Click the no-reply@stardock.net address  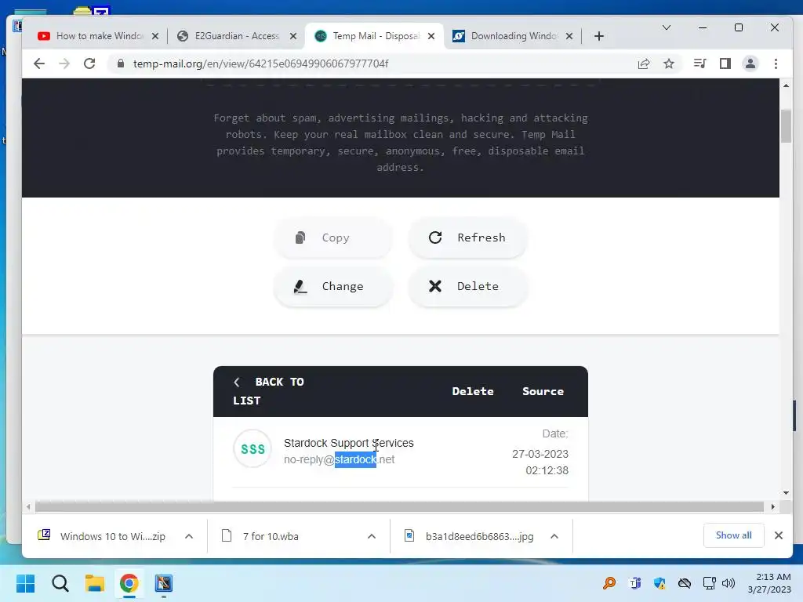point(339,459)
